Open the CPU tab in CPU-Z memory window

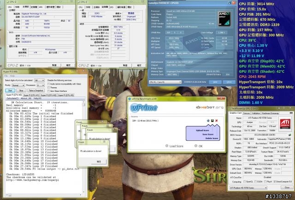point(81,7)
